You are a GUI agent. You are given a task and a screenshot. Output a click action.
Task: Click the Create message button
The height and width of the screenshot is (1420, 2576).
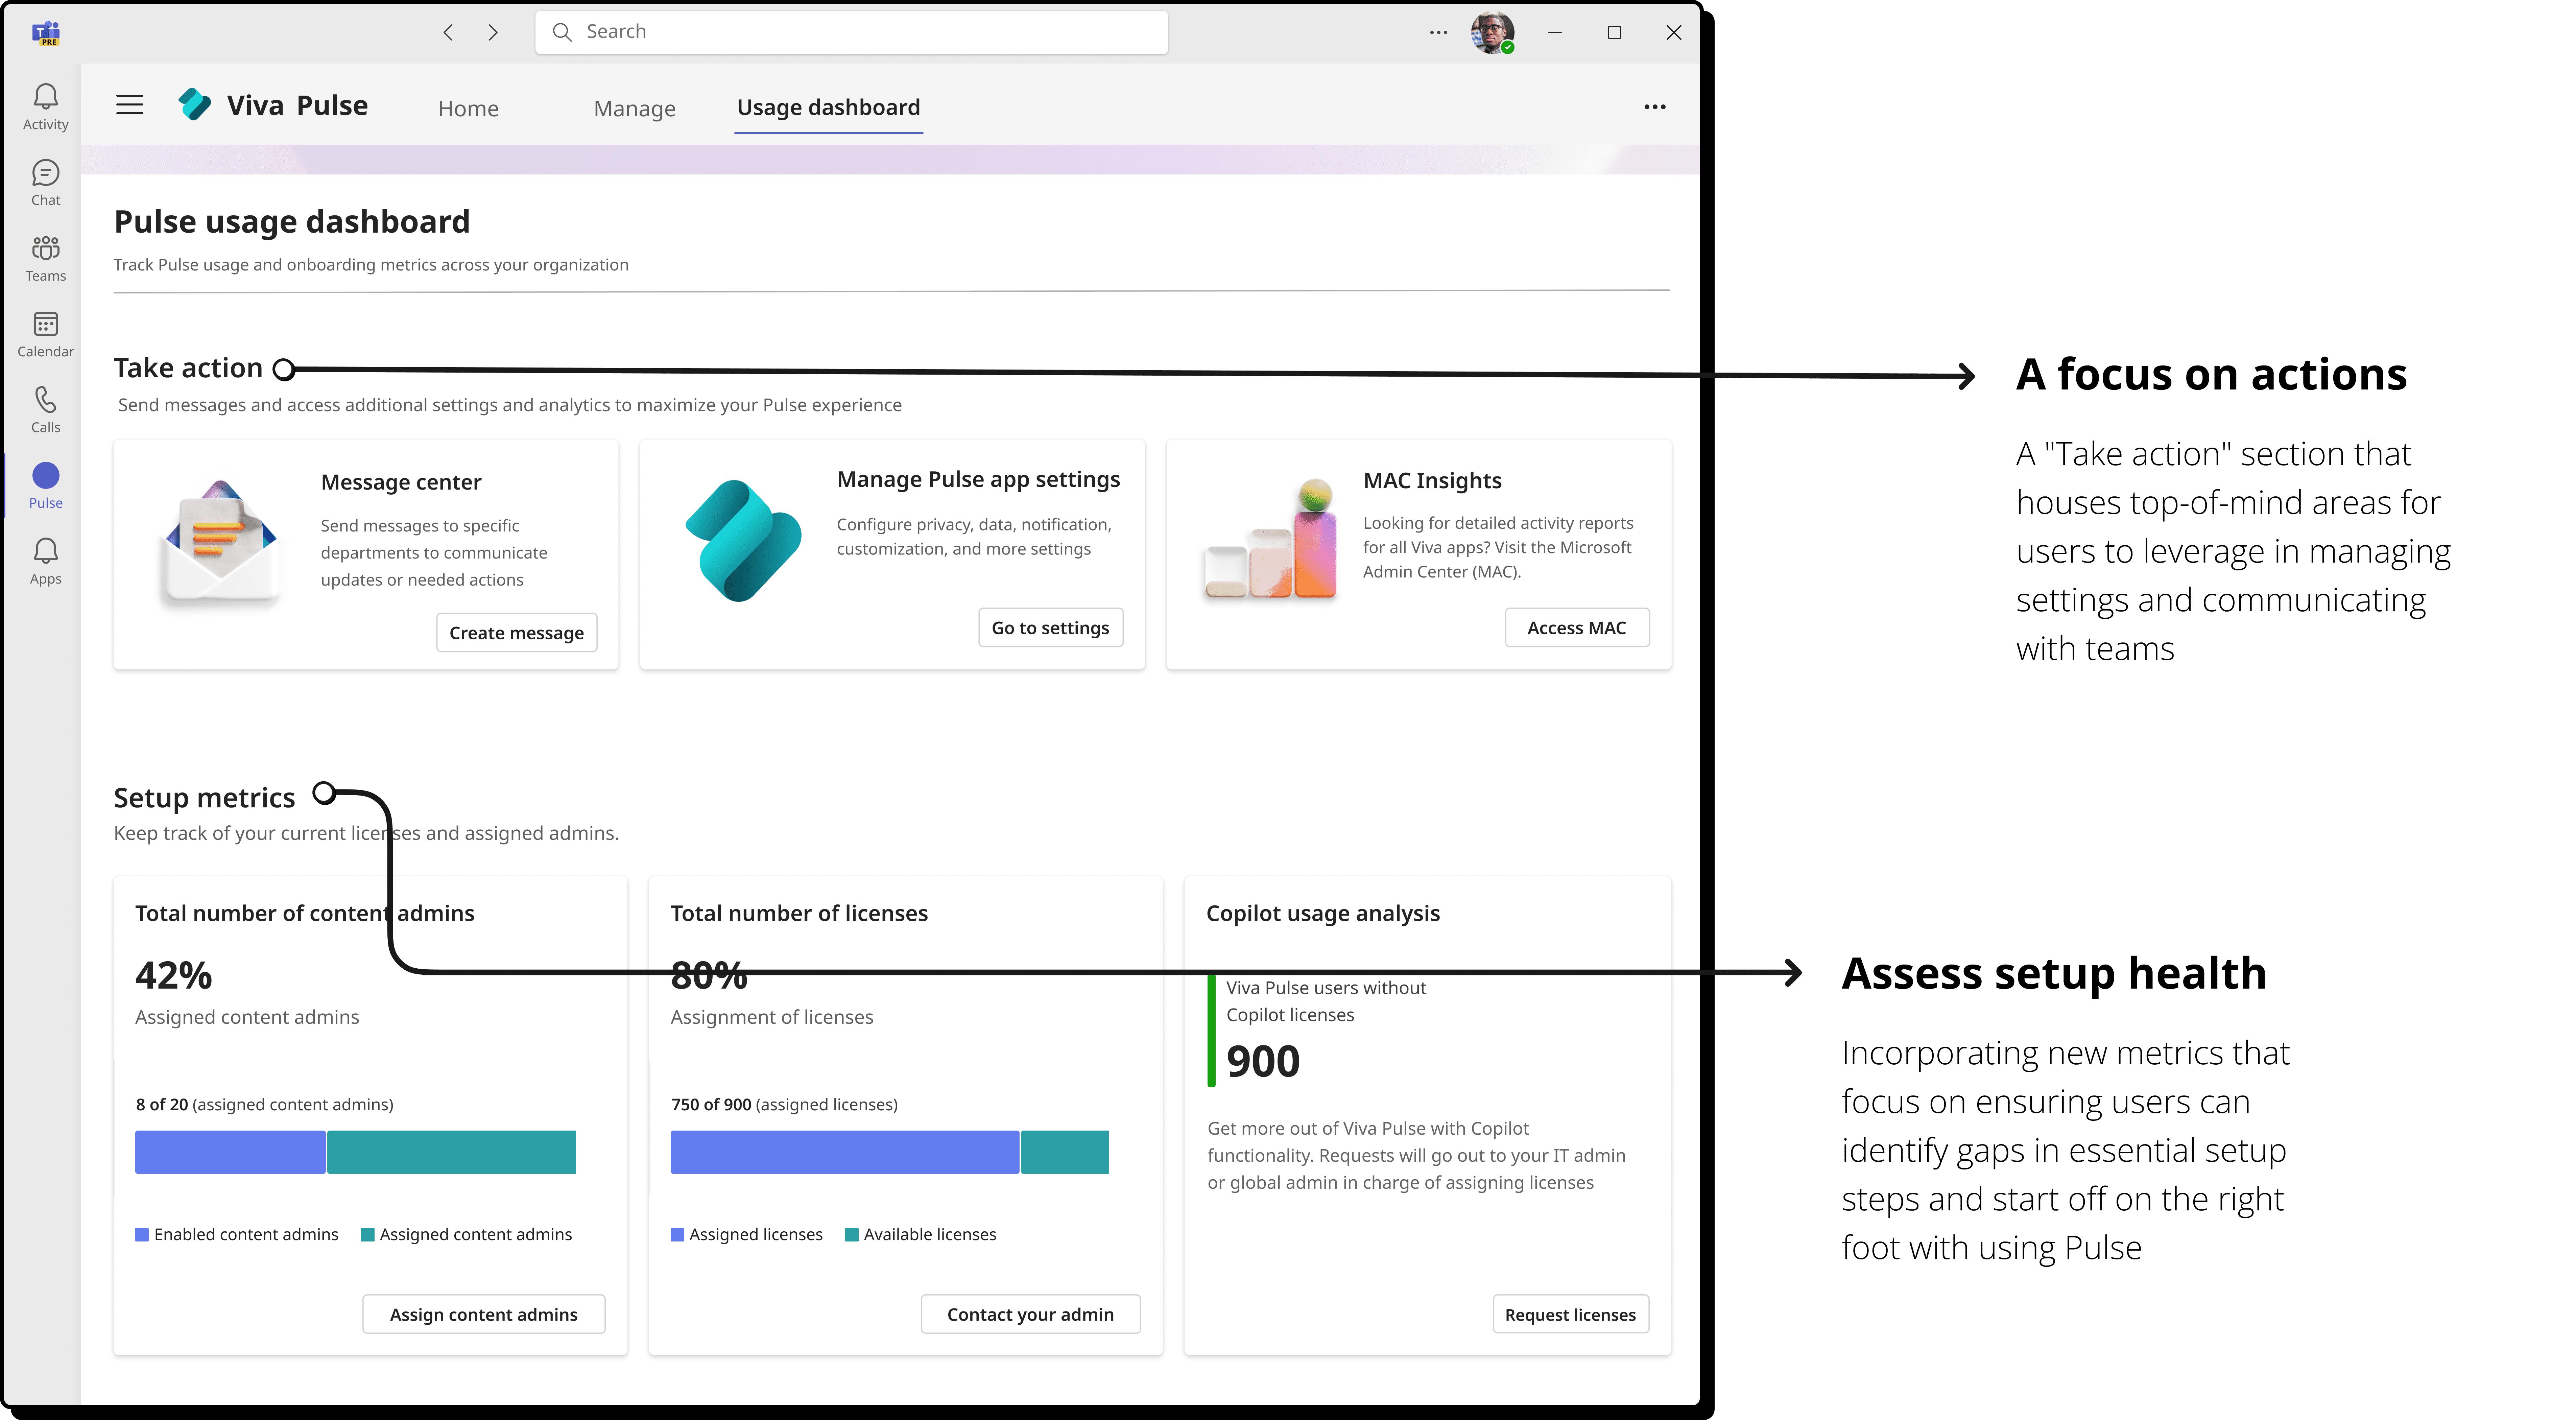[x=516, y=632]
